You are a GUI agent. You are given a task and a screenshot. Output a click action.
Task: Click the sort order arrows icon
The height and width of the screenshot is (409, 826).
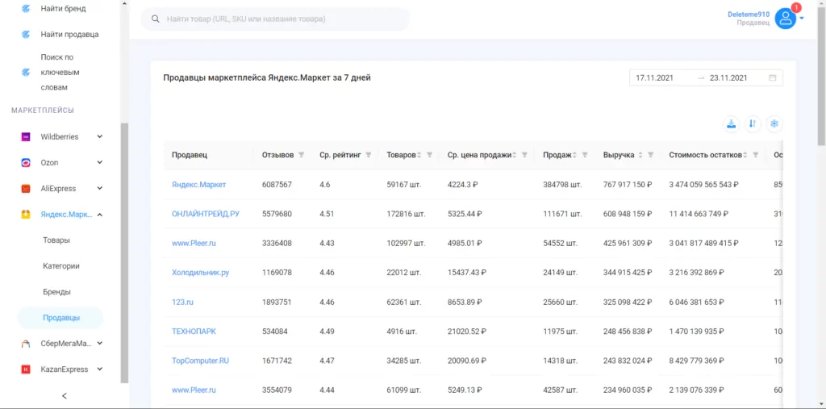(753, 123)
